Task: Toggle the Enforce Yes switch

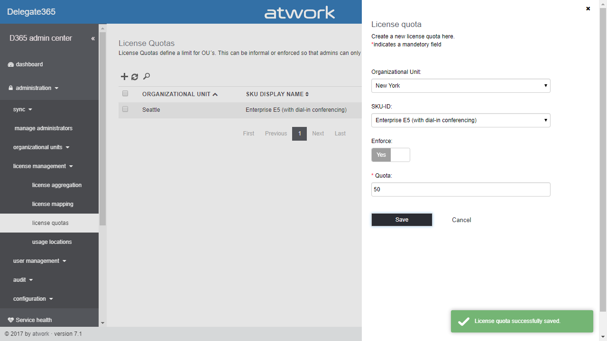Action: [391, 155]
